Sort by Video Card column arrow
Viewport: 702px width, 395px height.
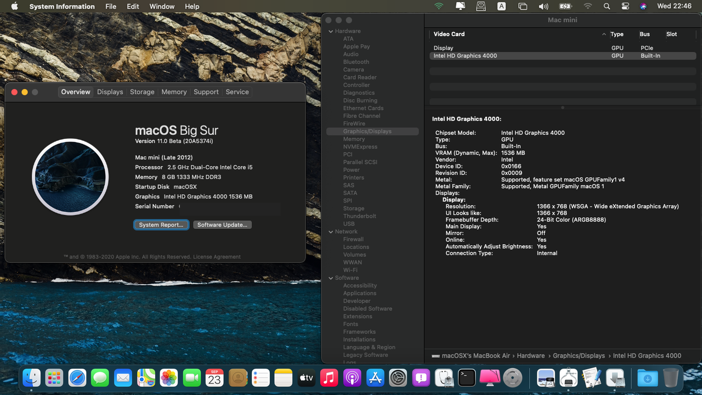point(604,34)
